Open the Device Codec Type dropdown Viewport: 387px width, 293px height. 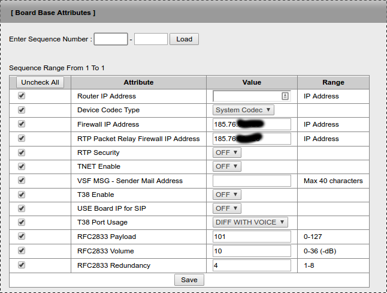(243, 110)
